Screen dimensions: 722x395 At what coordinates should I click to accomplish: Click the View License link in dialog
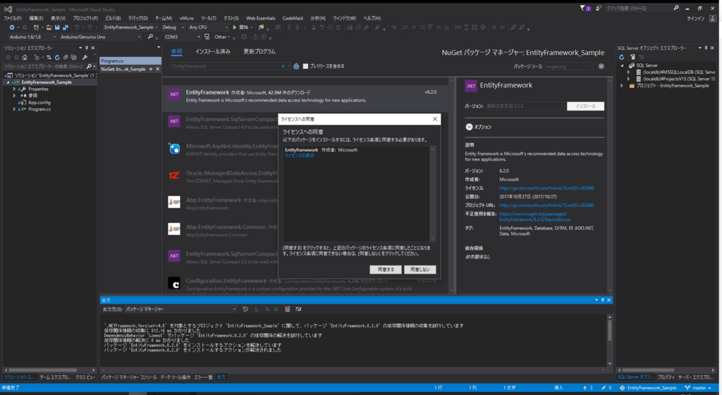click(x=299, y=156)
